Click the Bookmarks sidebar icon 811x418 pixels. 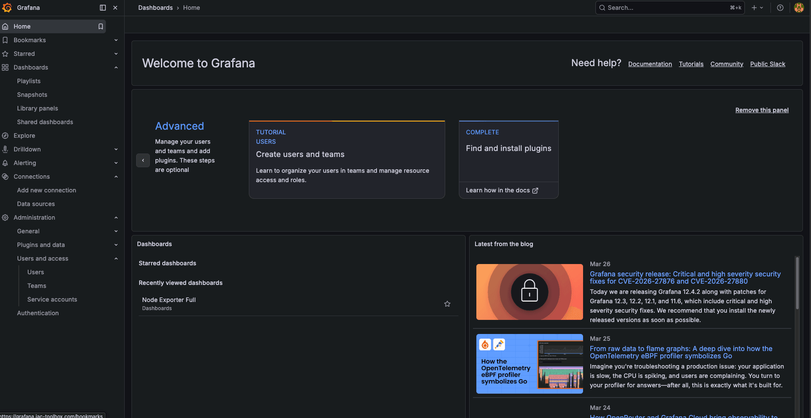(5, 40)
